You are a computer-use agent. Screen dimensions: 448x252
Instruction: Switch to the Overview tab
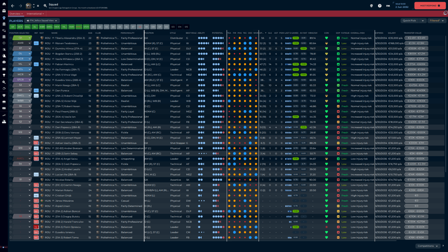pos(16,14)
